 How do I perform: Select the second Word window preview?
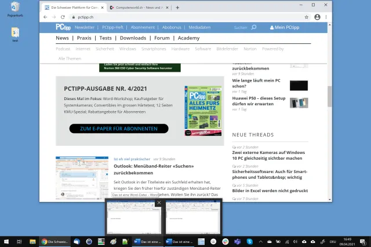point(193,217)
